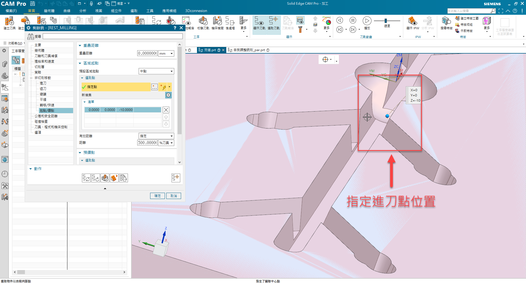The image size is (526, 284).
Task: Click the 建立刀具 create tool icon
Action: point(9,23)
